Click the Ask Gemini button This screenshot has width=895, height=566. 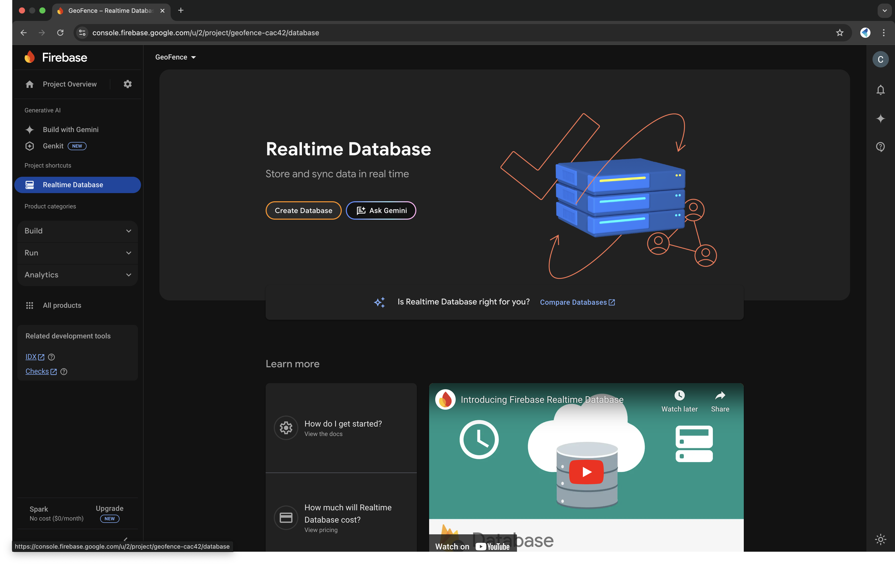[381, 210]
